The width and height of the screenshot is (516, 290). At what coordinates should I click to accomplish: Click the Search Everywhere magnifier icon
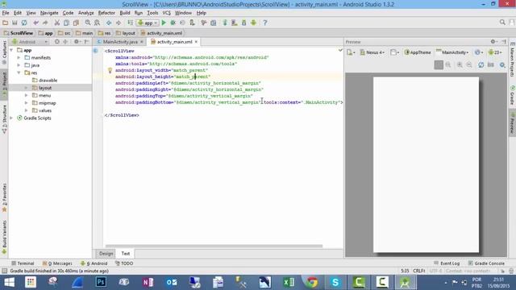click(502, 23)
